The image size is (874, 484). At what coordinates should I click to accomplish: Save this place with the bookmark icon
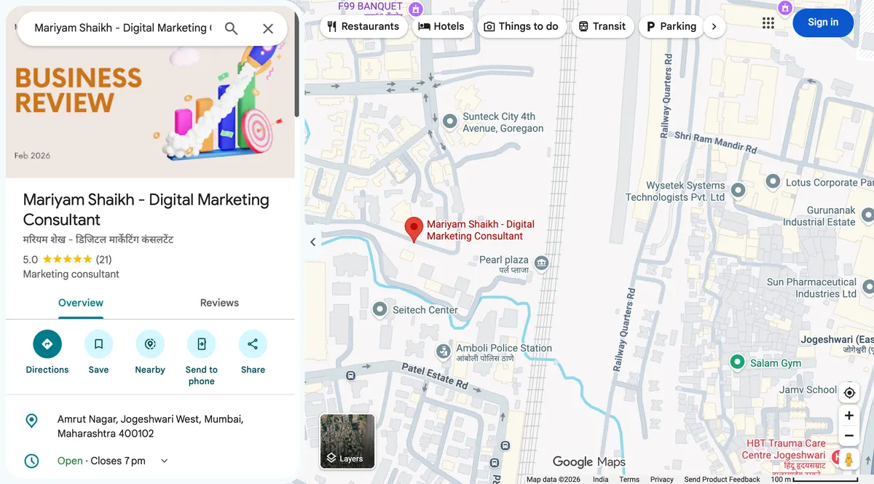(x=98, y=344)
